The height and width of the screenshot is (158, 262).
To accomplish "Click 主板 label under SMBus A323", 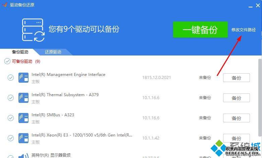I will pos(36,122).
